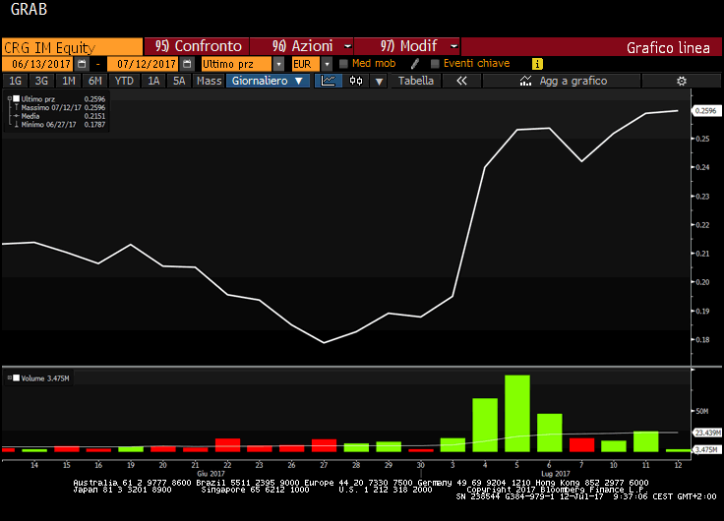The height and width of the screenshot is (521, 724).
Task: Expand the Volume legend box
Action: coord(9,377)
